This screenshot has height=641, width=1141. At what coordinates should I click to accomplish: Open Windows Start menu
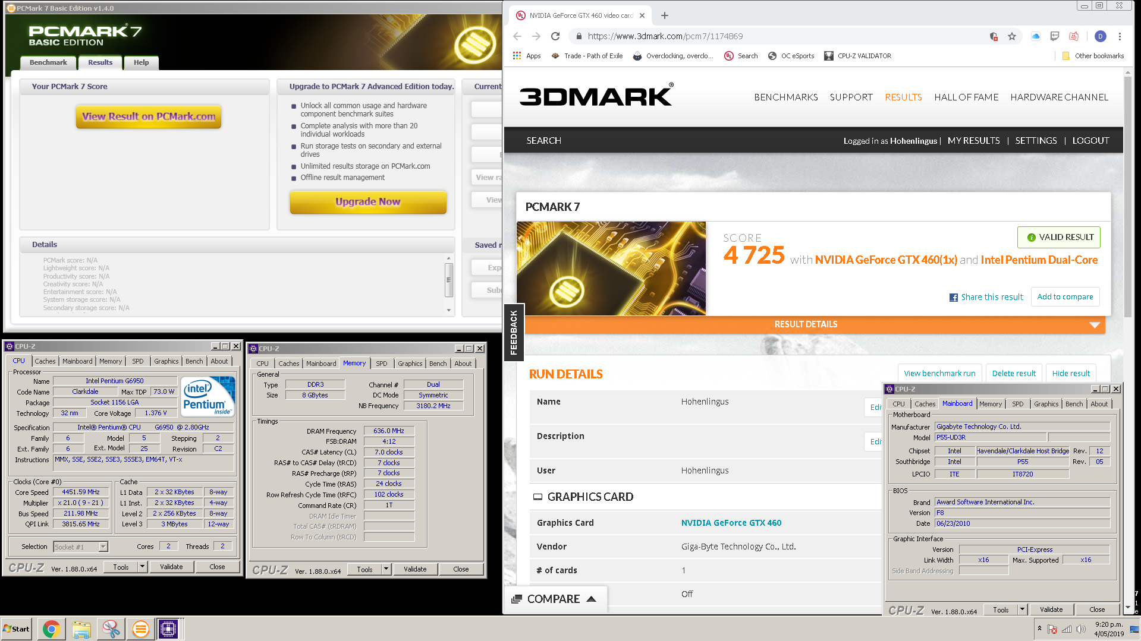click(17, 629)
